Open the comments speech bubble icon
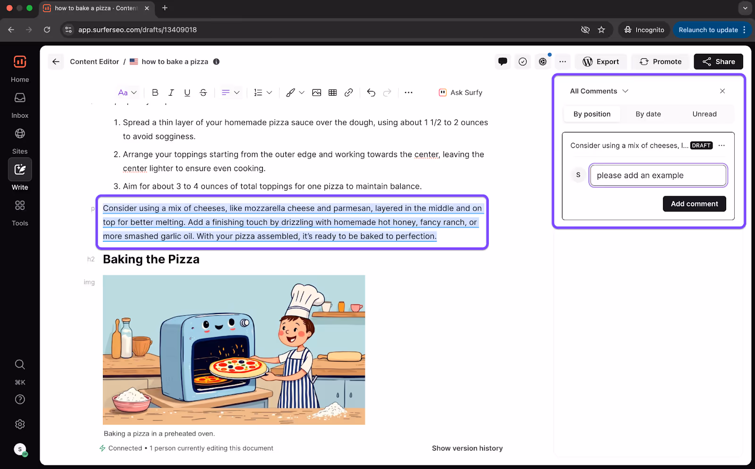The width and height of the screenshot is (755, 469). coord(503,62)
